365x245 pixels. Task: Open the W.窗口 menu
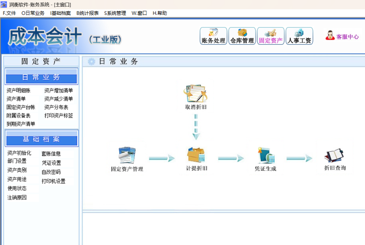click(139, 13)
